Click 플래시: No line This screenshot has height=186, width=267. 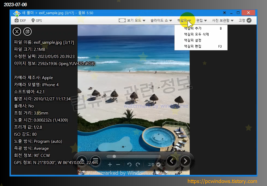pos(24,106)
